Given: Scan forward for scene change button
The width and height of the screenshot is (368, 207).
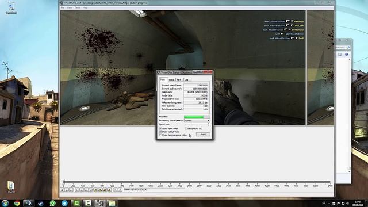Looking at the screenshot, I should pyautogui.click(x=109, y=190).
